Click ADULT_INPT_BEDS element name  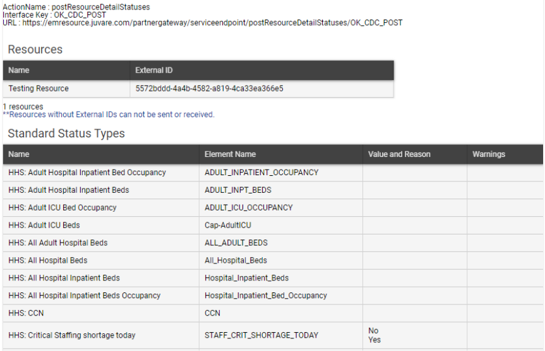[237, 190]
